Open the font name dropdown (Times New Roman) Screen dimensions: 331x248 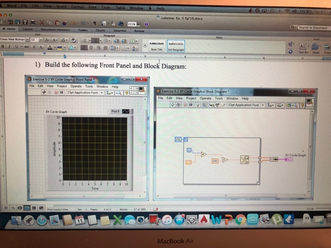tap(27, 39)
